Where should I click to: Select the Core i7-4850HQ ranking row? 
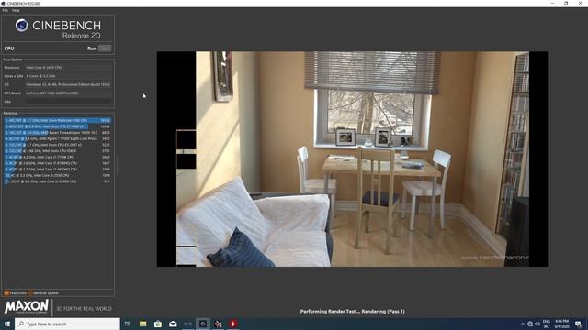tap(57, 169)
